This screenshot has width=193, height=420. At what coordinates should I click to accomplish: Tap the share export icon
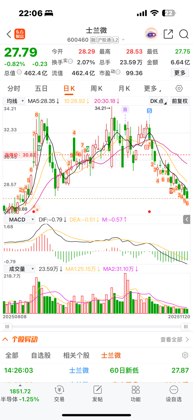168,34
